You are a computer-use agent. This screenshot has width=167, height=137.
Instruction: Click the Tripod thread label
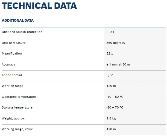pyautogui.click(x=12, y=75)
